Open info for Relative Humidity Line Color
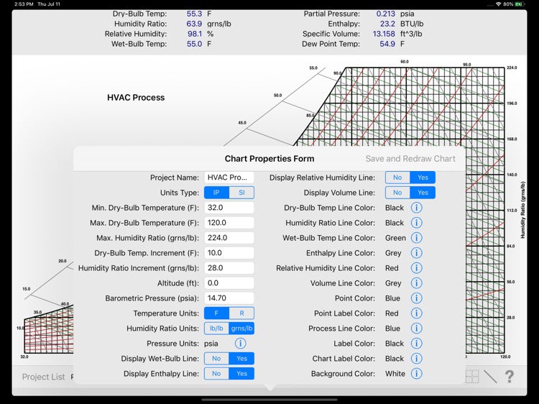539x404 pixels. 416,268
